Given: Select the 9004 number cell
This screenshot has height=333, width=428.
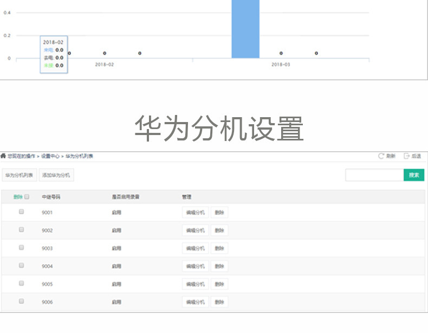Looking at the screenshot, I should pos(47,266).
